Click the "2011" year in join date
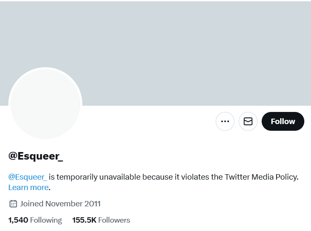Viewport: 311px width, 231px height. click(x=92, y=204)
